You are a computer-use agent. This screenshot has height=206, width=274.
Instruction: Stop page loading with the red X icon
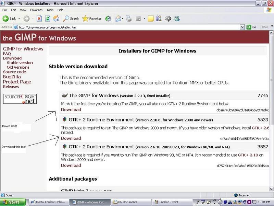click(39, 19)
